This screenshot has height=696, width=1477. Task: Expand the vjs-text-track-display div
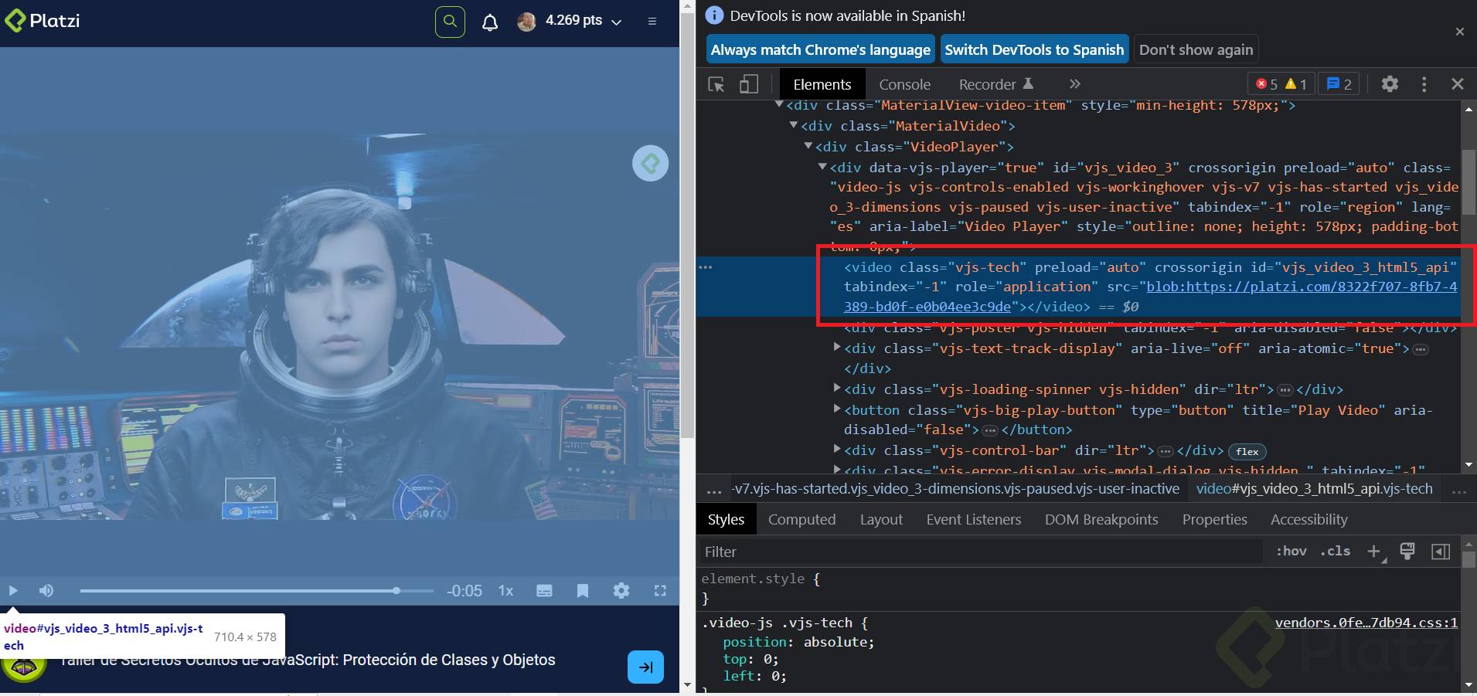(837, 348)
